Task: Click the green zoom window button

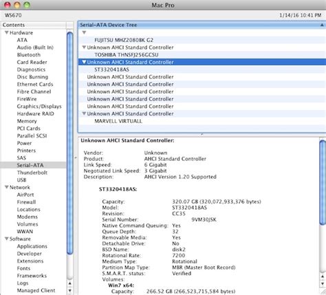Action: [x=27, y=5]
